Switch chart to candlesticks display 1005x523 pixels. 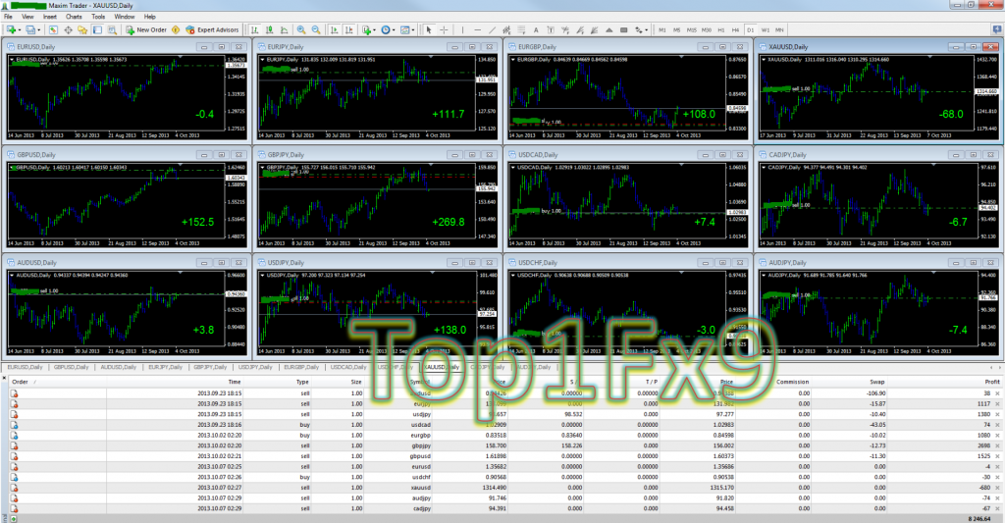(x=268, y=30)
